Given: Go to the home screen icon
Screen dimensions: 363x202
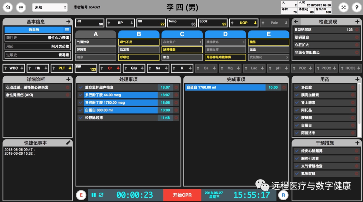Looking at the screenshot, I should pos(8,7).
